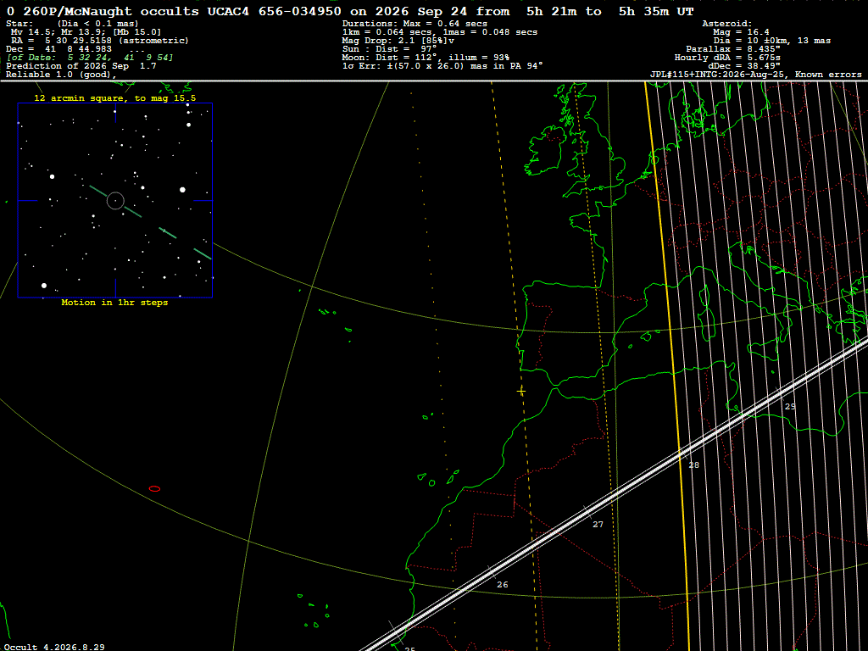Click the bright star right of chart center
The image size is (868, 651).
click(x=183, y=190)
